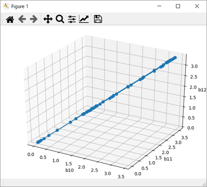207x187 pixels.
Task: Open the Edit axis and curve parameters tool
Action: point(84,19)
